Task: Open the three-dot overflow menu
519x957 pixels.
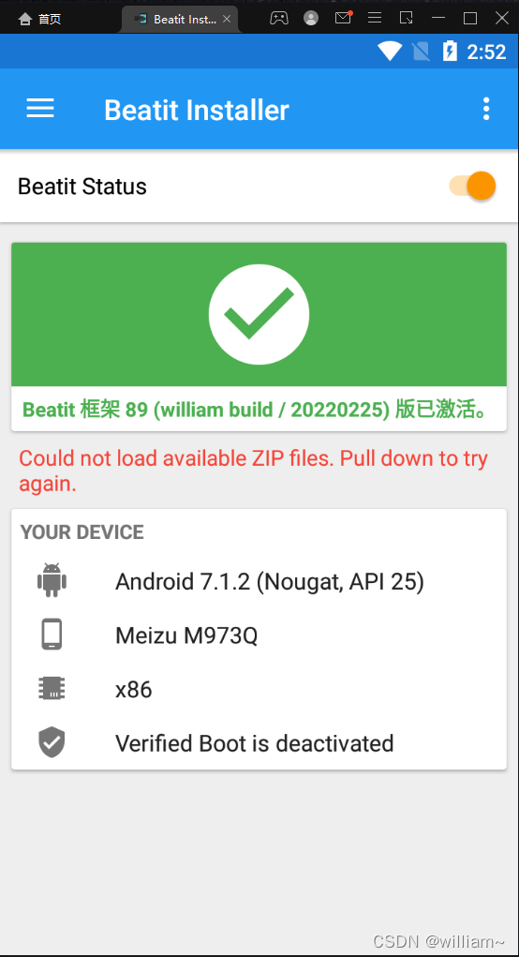Action: (x=486, y=109)
